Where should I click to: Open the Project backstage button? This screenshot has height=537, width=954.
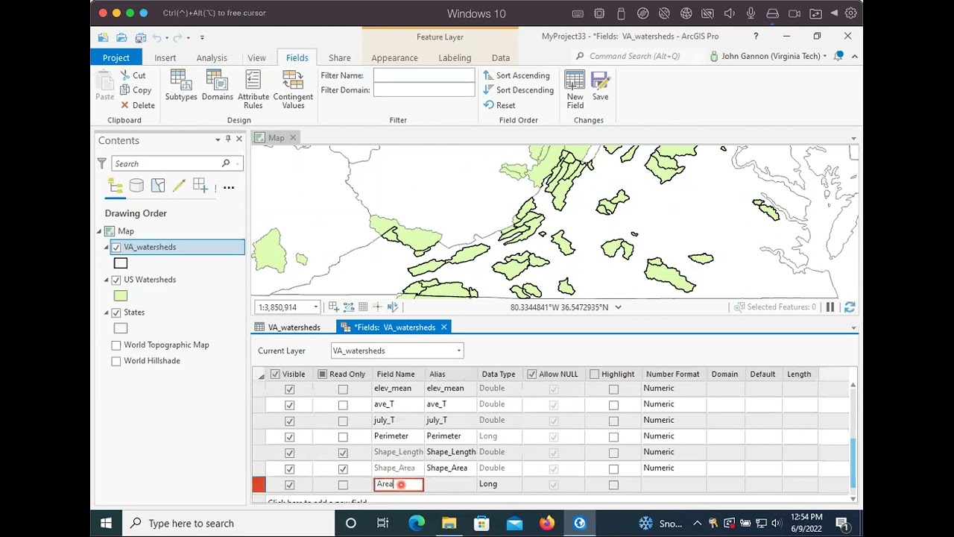pos(116,57)
